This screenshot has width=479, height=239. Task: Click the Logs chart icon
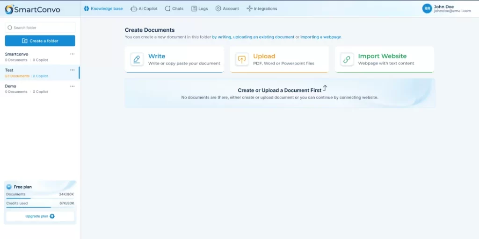coord(194,8)
